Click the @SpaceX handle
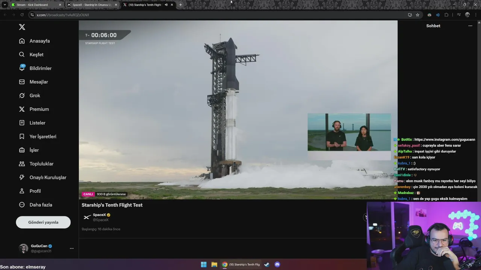The image size is (481, 270). tap(101, 220)
